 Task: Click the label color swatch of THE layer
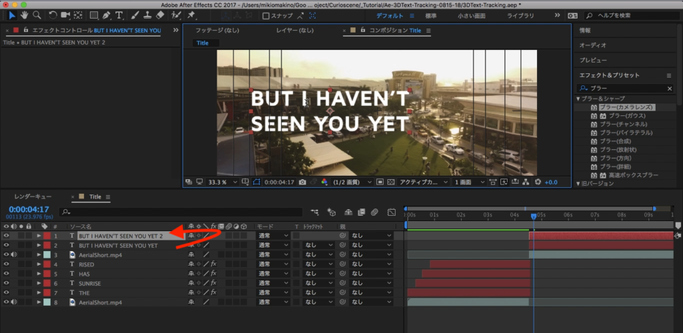[47, 293]
